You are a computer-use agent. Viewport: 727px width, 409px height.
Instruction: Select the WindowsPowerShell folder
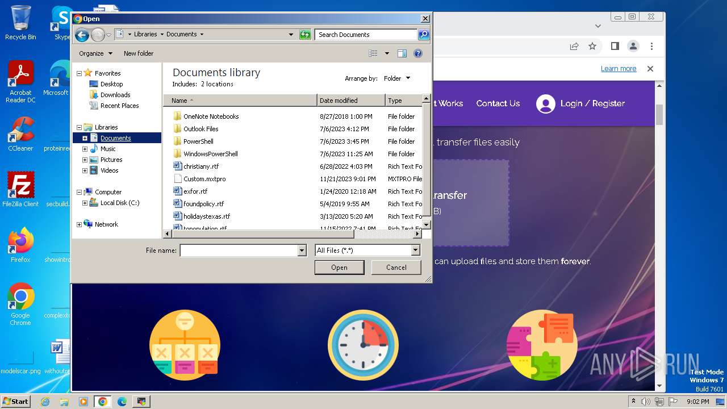coord(210,154)
